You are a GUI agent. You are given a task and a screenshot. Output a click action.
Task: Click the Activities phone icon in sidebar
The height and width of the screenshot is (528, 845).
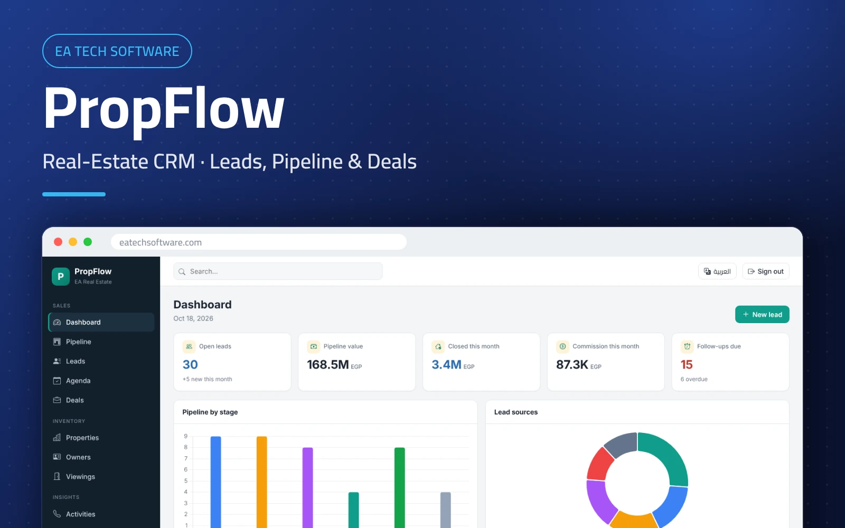click(x=57, y=514)
